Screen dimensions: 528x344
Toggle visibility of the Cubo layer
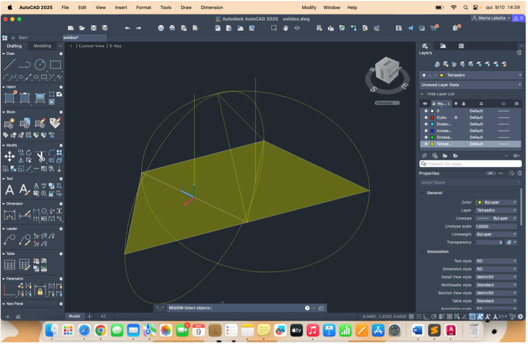tap(426, 118)
